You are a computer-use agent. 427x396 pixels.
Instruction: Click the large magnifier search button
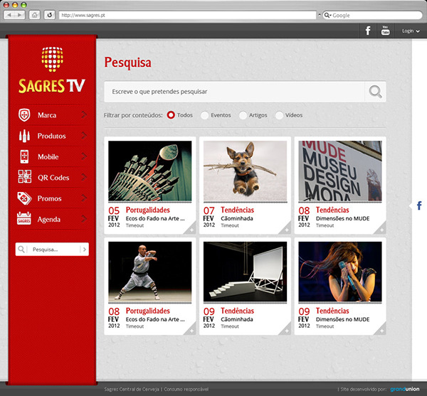[375, 92]
